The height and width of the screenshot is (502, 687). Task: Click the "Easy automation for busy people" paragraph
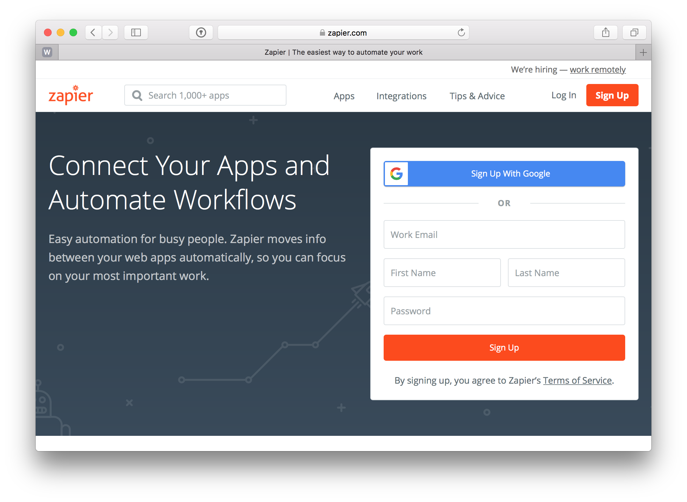(x=197, y=257)
